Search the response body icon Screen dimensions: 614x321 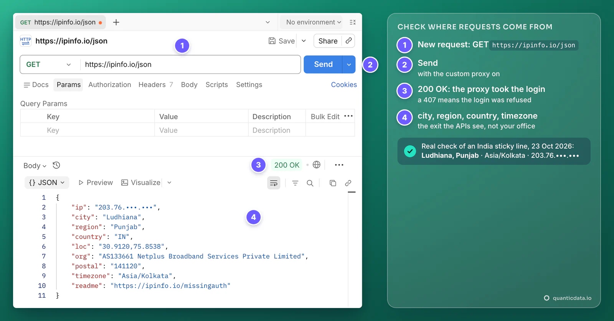point(310,183)
